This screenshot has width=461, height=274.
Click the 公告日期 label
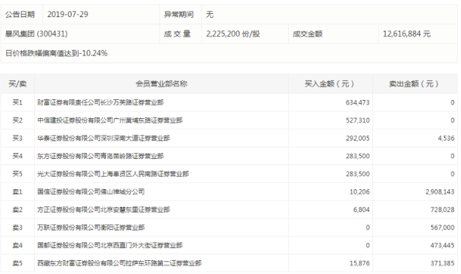pos(20,15)
